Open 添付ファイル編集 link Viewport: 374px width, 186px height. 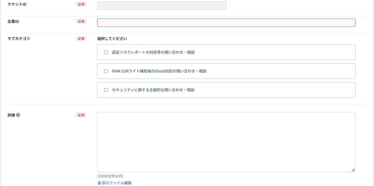116,183
